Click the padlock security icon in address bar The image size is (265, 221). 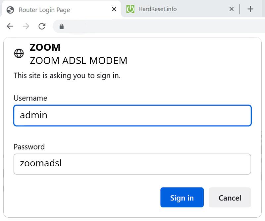pyautogui.click(x=62, y=26)
